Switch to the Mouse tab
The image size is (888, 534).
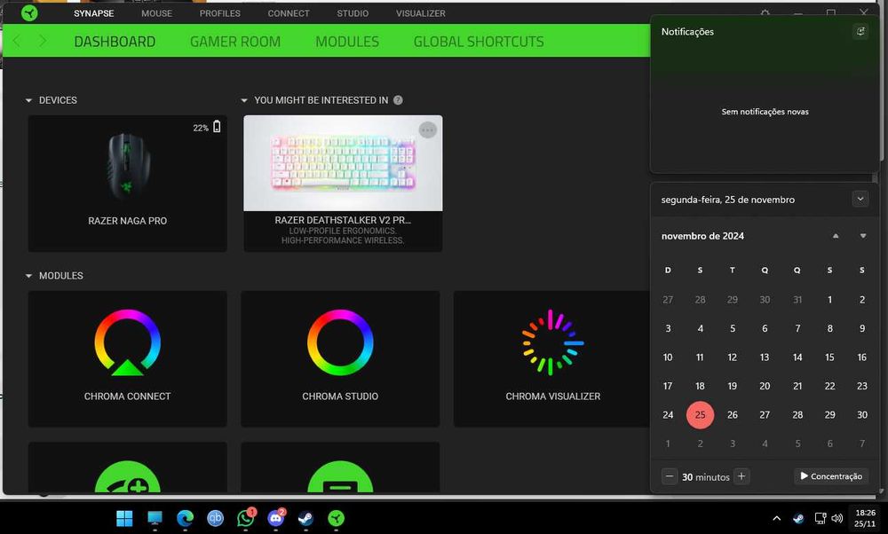[156, 13]
